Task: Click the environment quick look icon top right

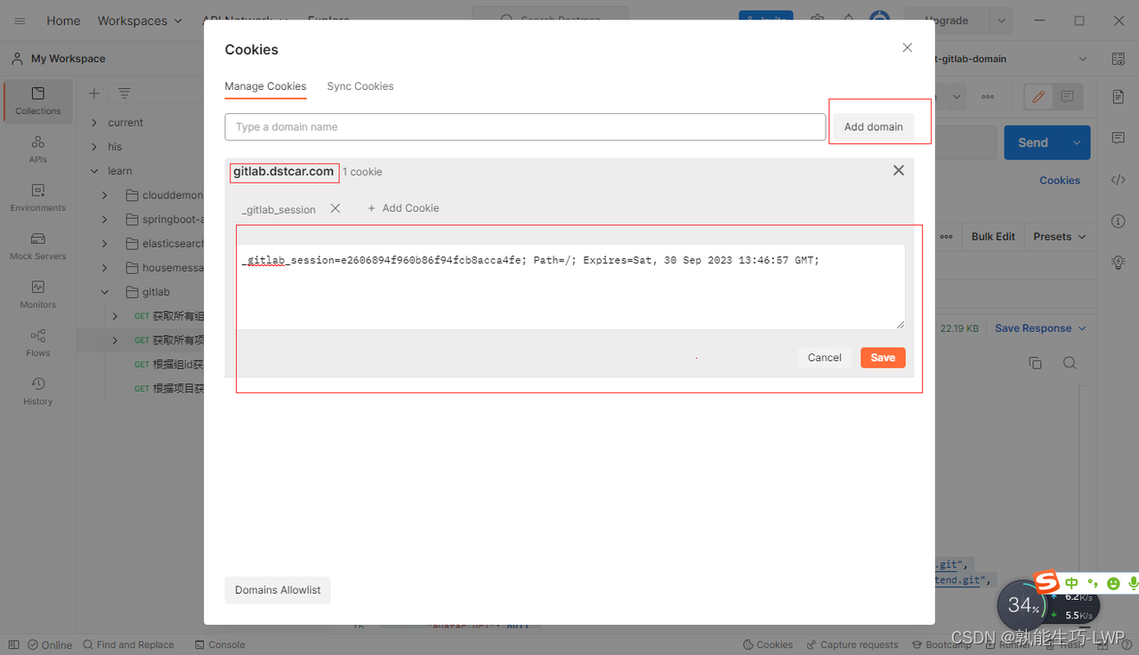Action: pyautogui.click(x=1119, y=59)
